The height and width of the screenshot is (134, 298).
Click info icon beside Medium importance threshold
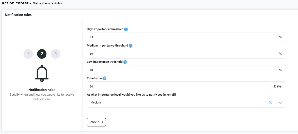pyautogui.click(x=131, y=46)
